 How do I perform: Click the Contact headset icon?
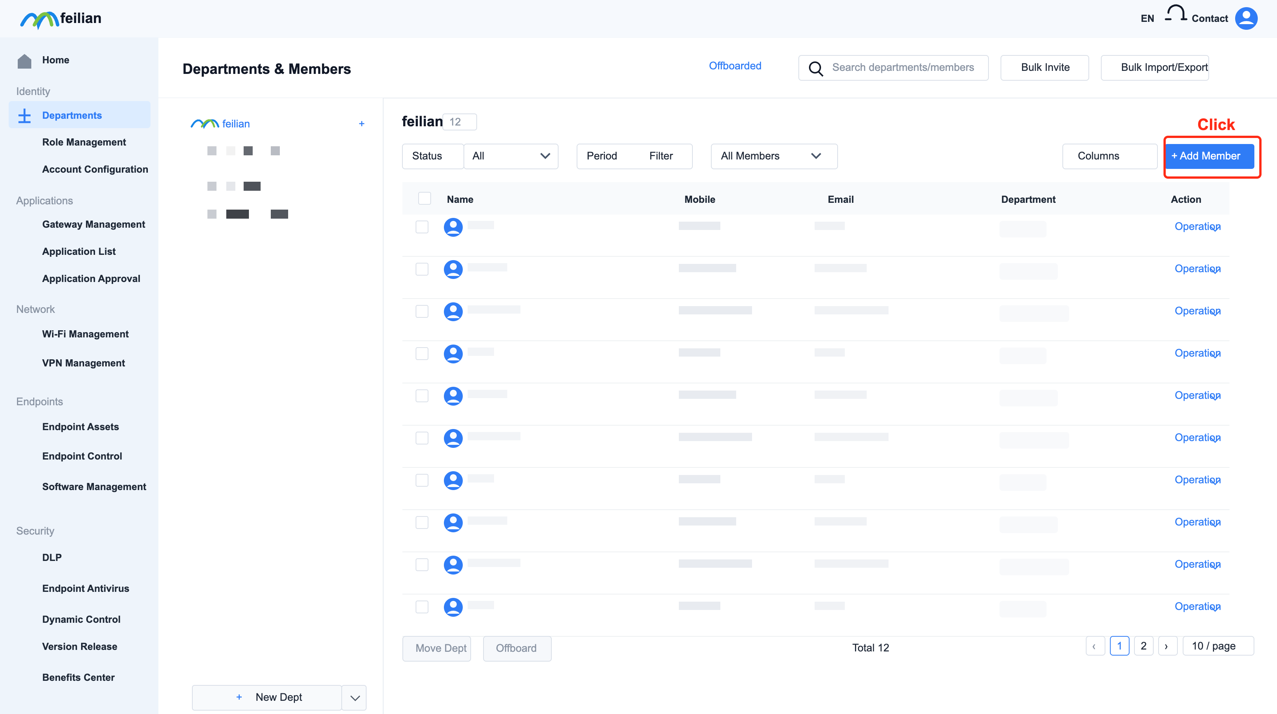click(1176, 13)
